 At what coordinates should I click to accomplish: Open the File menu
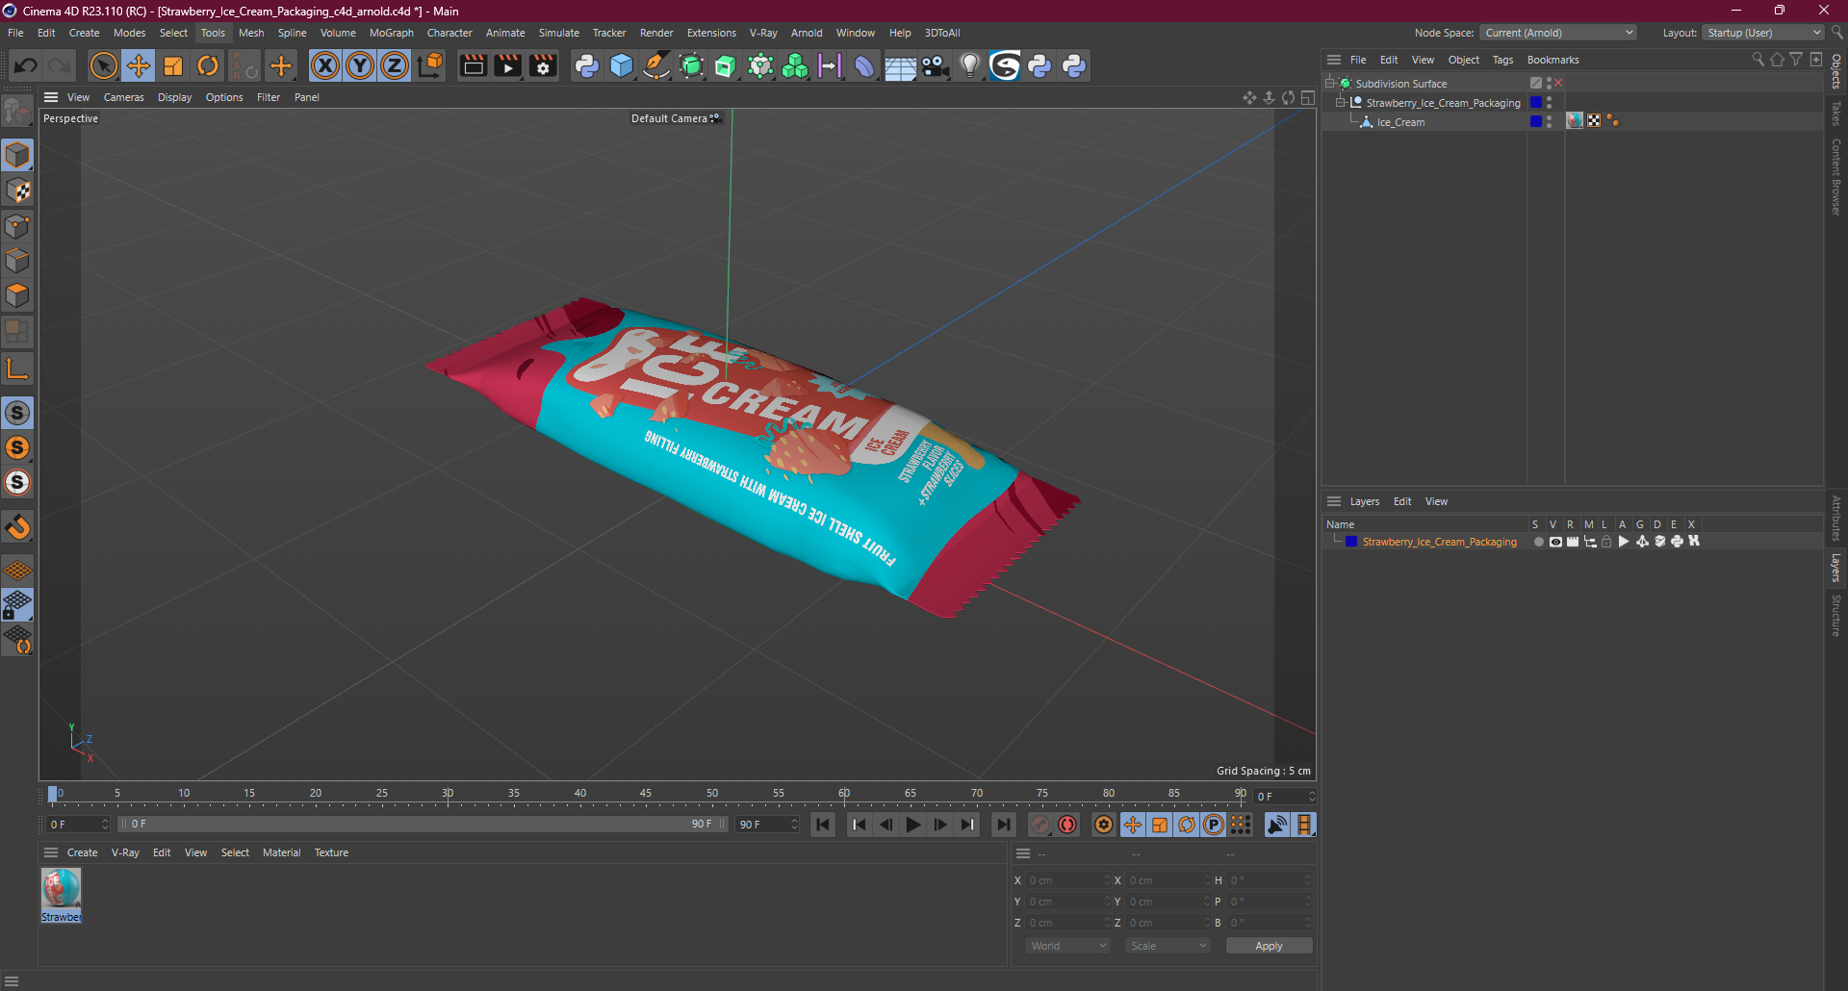click(x=15, y=33)
